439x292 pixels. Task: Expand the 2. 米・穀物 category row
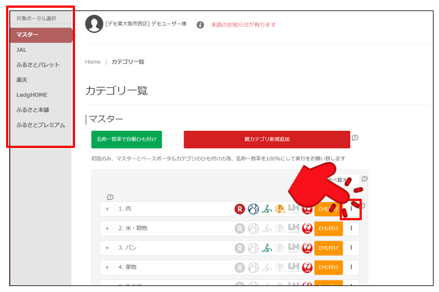coord(108,229)
